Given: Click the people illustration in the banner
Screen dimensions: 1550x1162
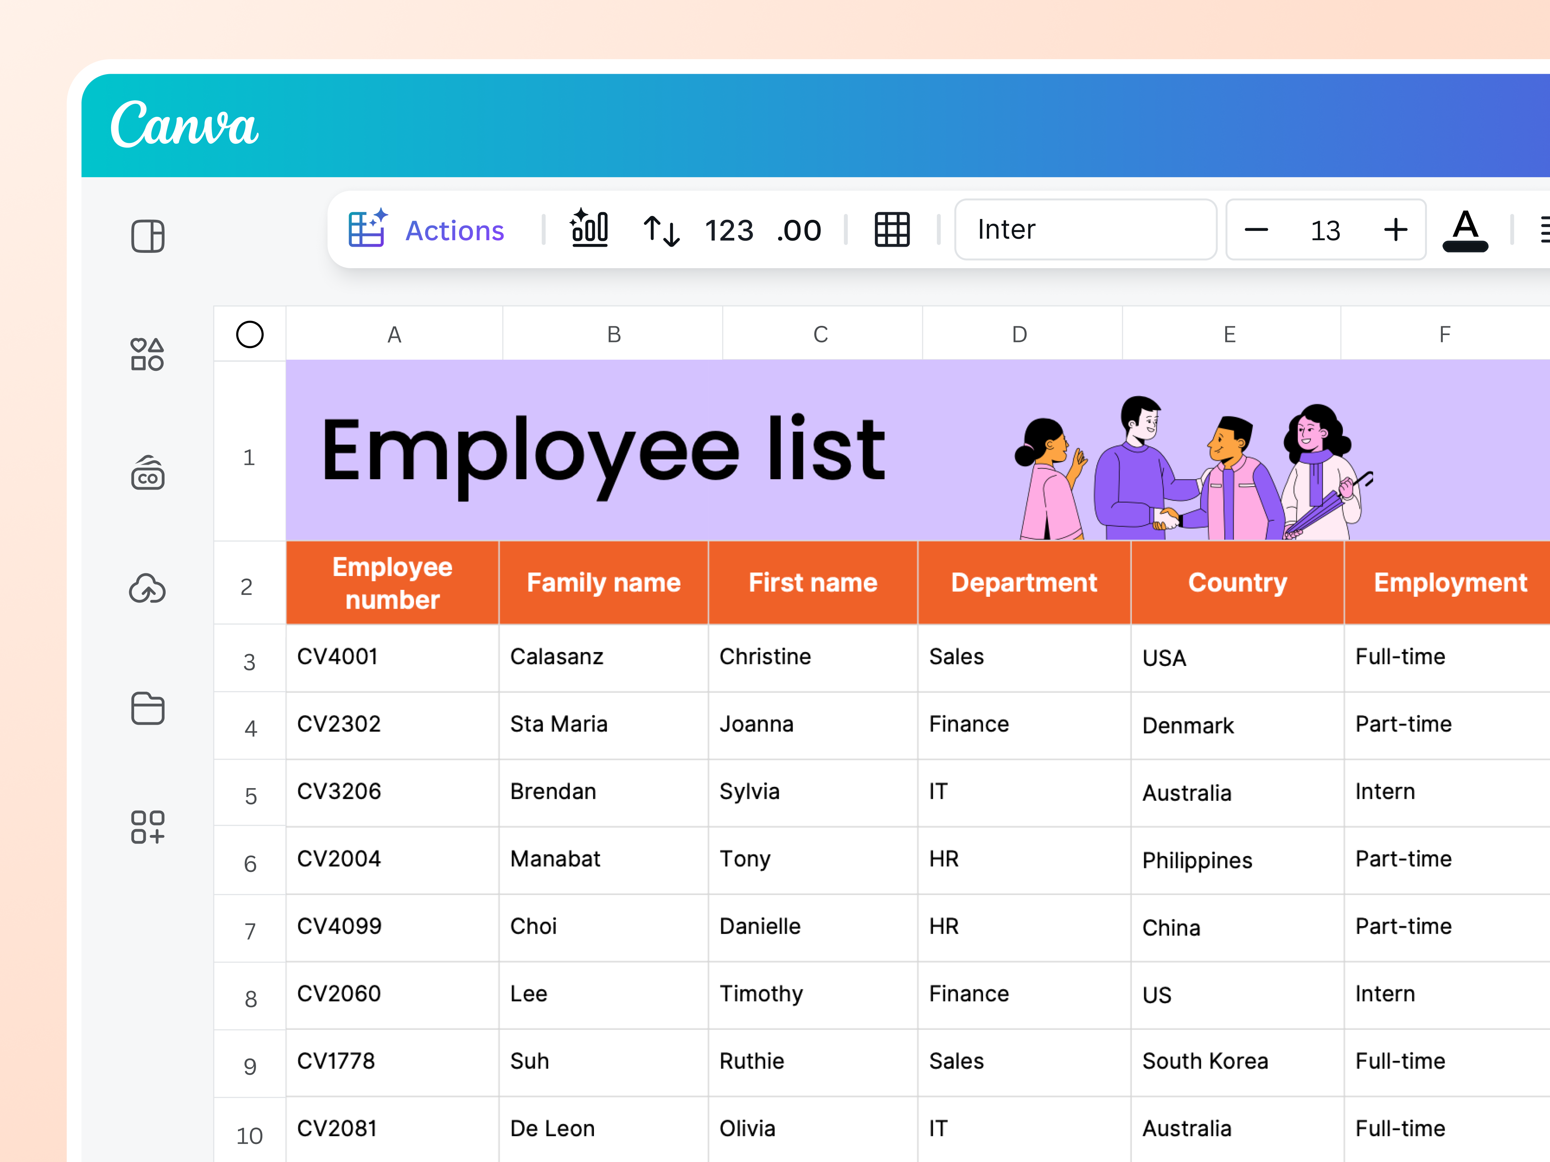Looking at the screenshot, I should tap(1193, 468).
